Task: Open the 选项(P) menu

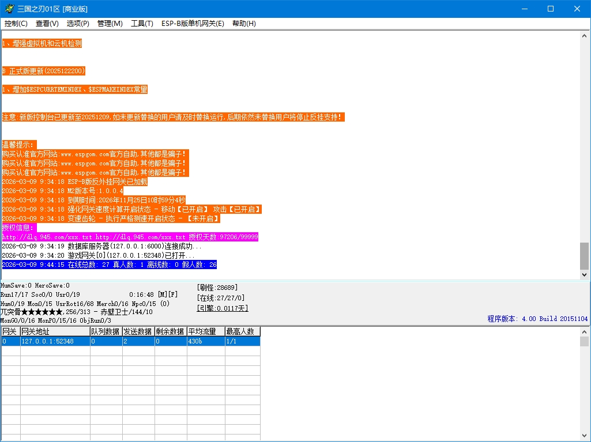Action: 78,24
